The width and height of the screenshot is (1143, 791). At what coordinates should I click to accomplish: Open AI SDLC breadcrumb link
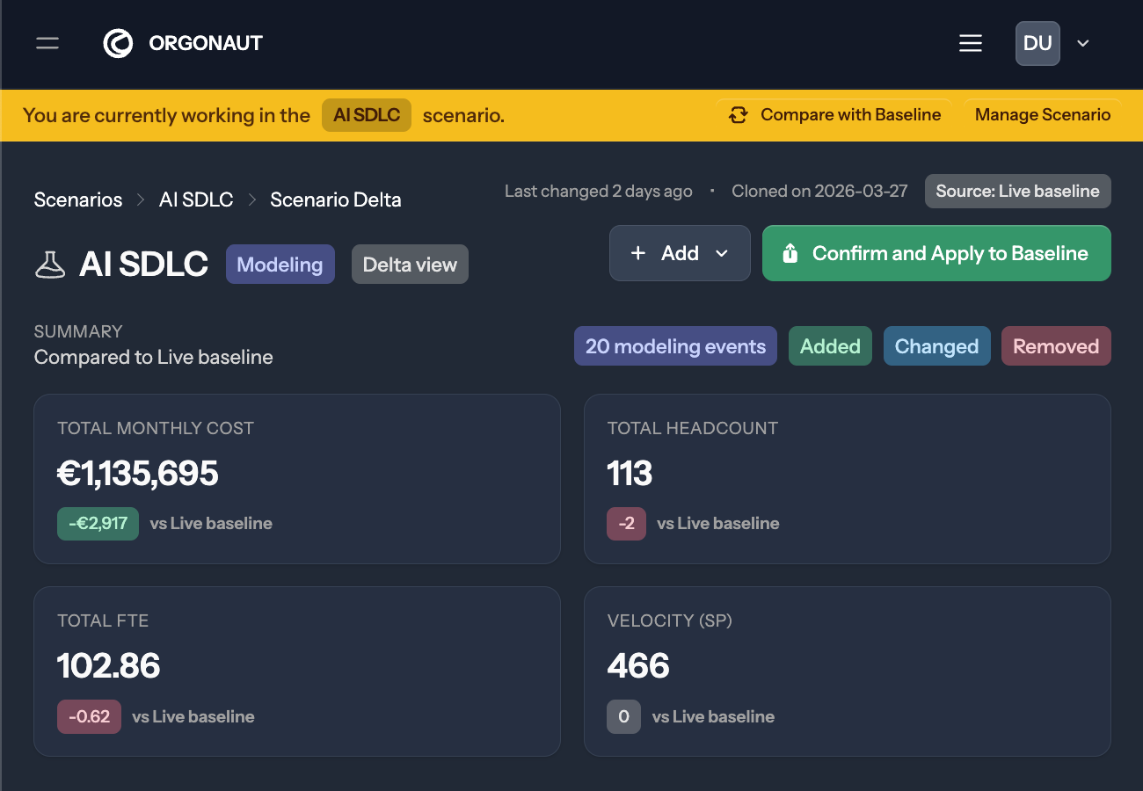pyautogui.click(x=196, y=200)
